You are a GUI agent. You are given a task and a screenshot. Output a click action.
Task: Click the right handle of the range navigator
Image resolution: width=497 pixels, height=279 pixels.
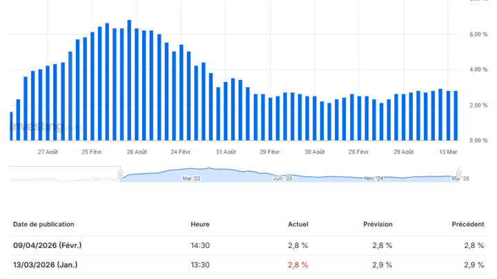click(458, 174)
